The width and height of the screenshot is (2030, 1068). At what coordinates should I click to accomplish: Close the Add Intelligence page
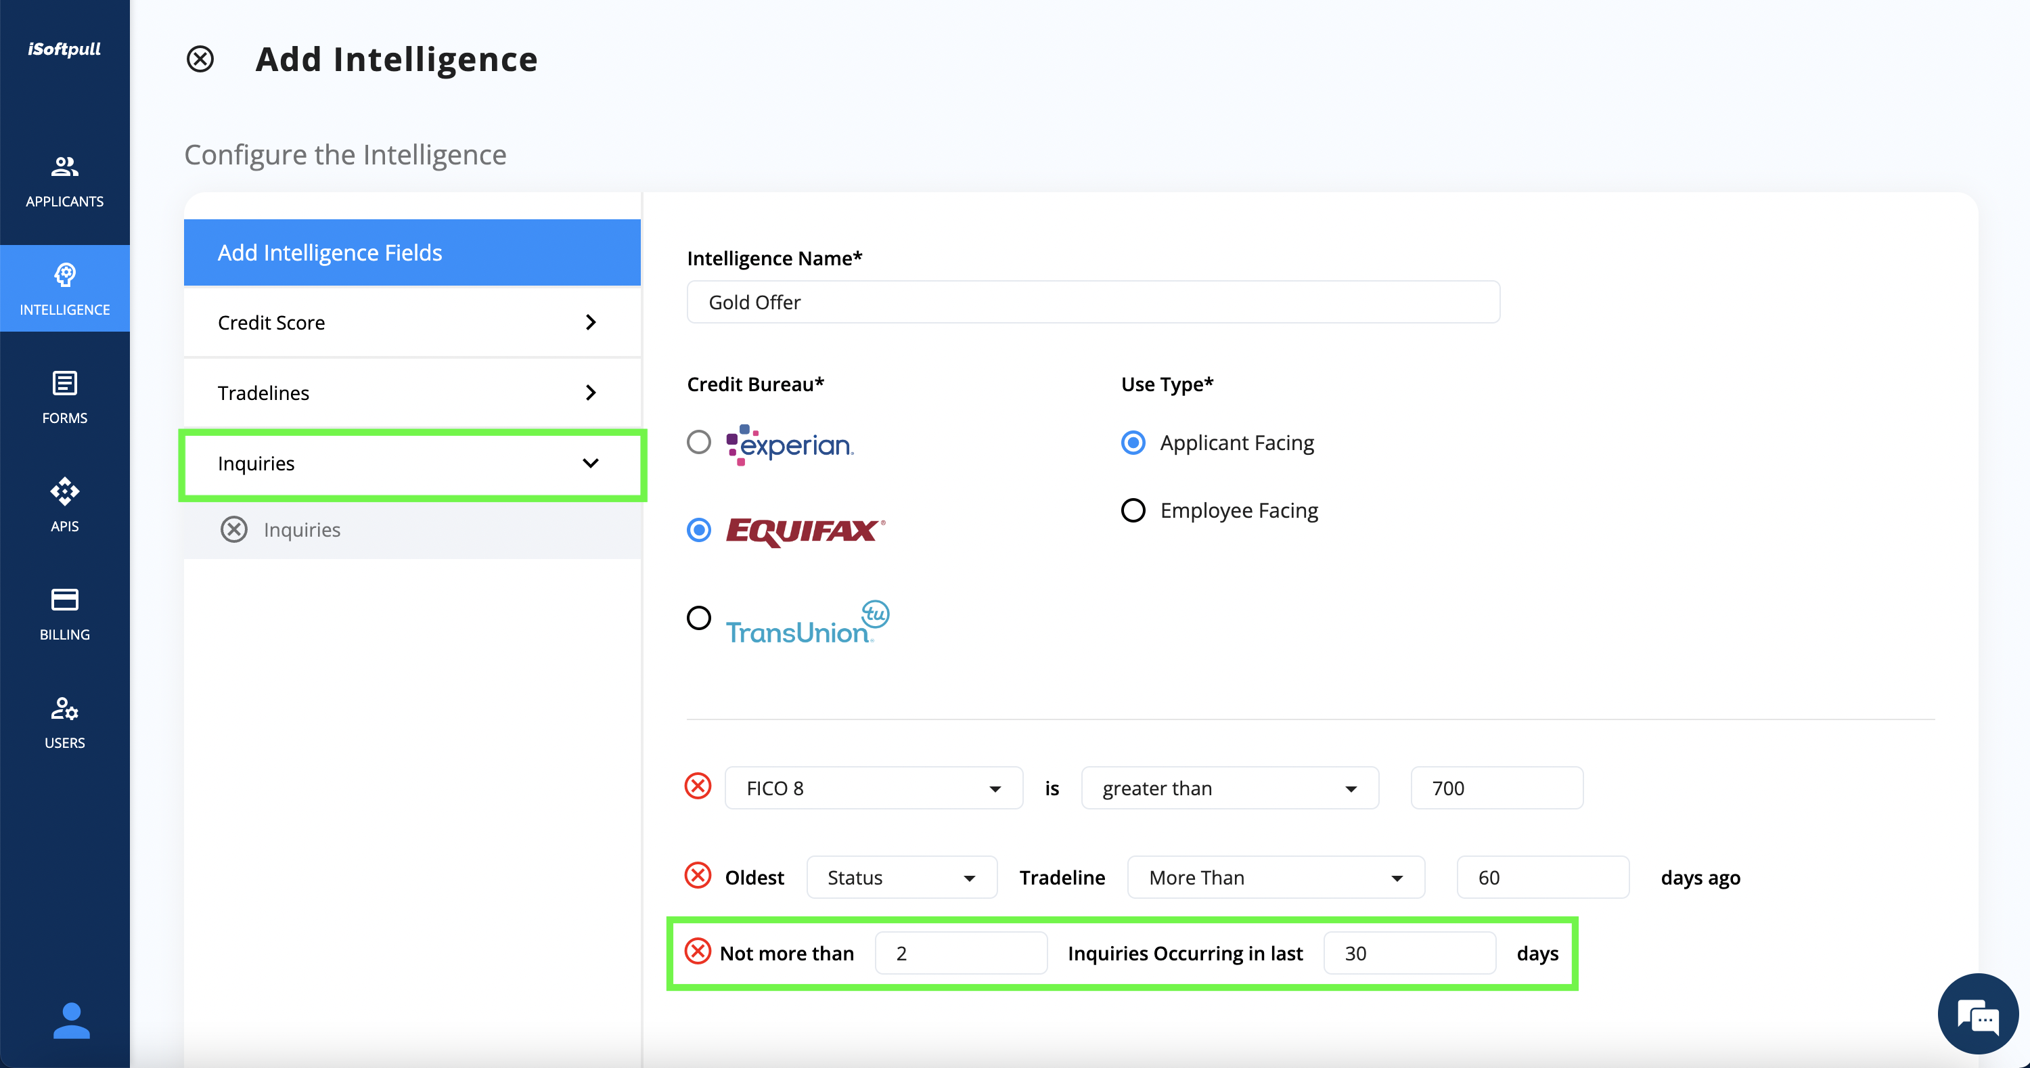click(200, 59)
